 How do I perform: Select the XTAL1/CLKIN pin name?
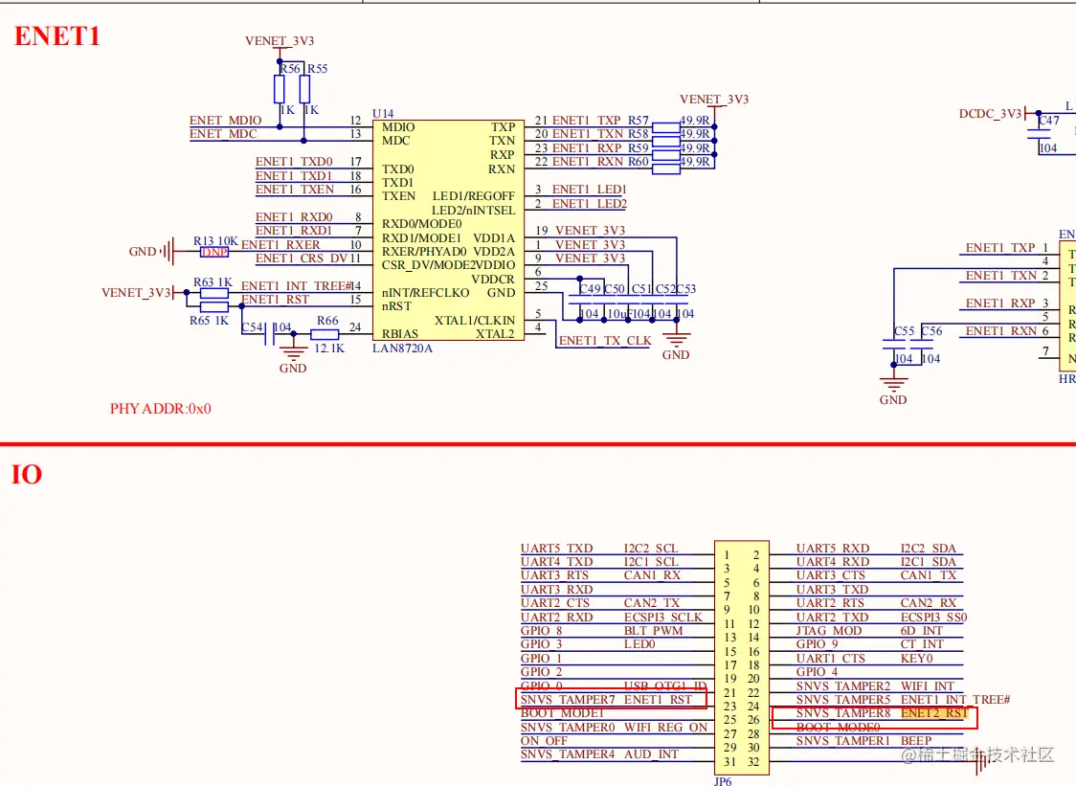474,320
